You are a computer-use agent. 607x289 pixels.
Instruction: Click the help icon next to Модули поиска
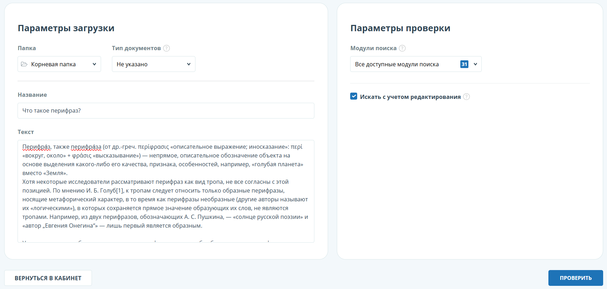(402, 48)
